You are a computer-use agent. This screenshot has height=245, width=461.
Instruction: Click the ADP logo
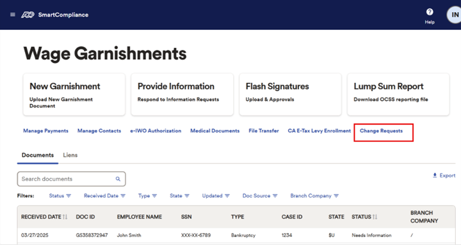(x=28, y=15)
